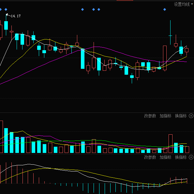The height and width of the screenshot is (194, 194).
Task: Select the last red candlestick at the chart's right end
Action: coord(187,51)
